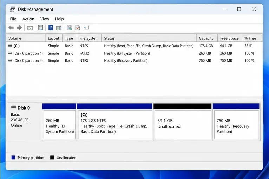
Task: Click the Disk Management title bar icon
Action: pyautogui.click(x=13, y=9)
